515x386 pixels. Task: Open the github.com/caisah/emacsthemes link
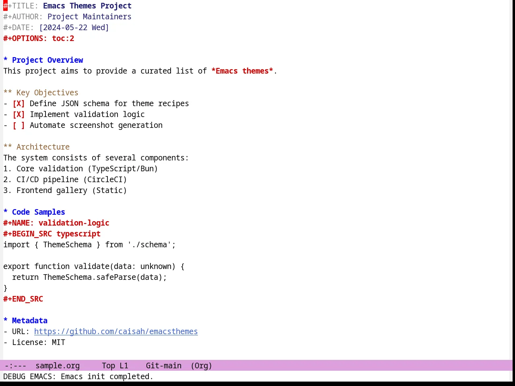point(116,332)
